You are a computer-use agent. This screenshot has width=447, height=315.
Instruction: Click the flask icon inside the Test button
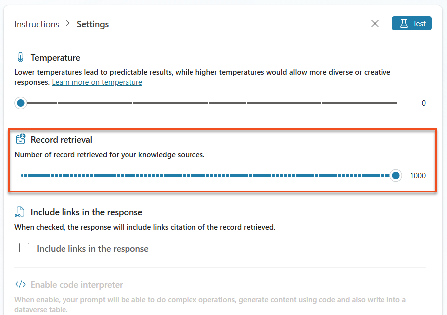404,23
